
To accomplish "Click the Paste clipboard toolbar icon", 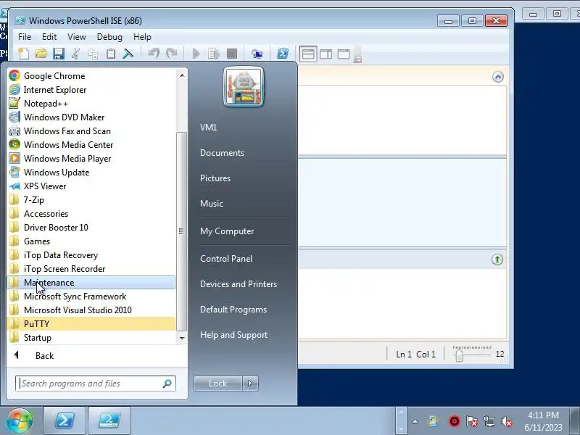I will point(111,54).
